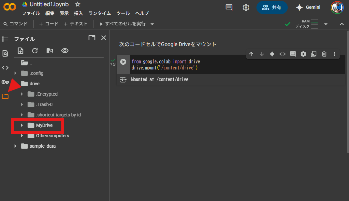Refresh the file browser list

35,51
